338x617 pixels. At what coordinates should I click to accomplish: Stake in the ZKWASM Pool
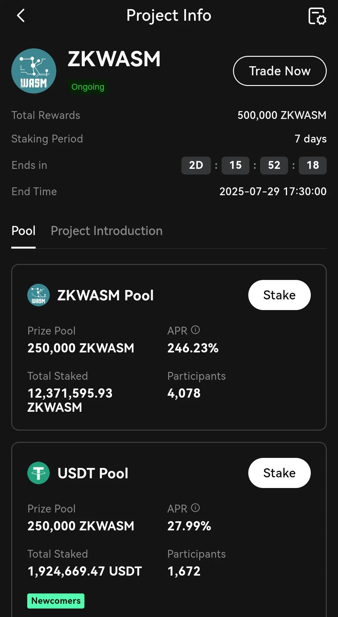(x=279, y=295)
